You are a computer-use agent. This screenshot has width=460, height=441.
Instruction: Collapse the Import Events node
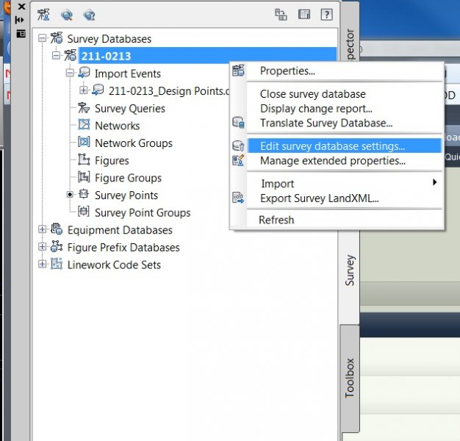[70, 73]
